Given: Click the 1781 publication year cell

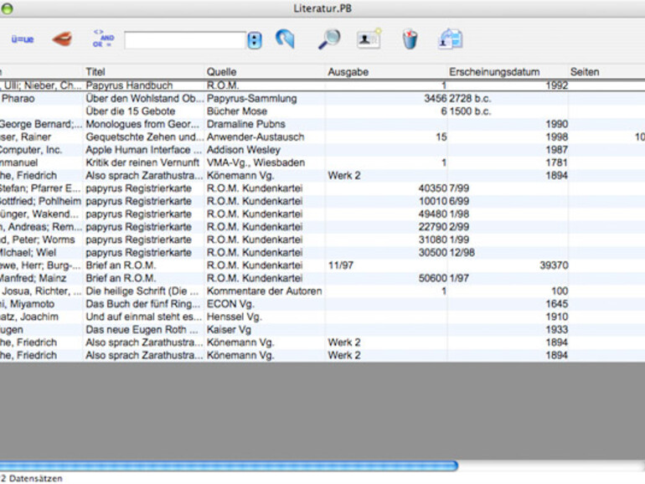Looking at the screenshot, I should tap(556, 162).
